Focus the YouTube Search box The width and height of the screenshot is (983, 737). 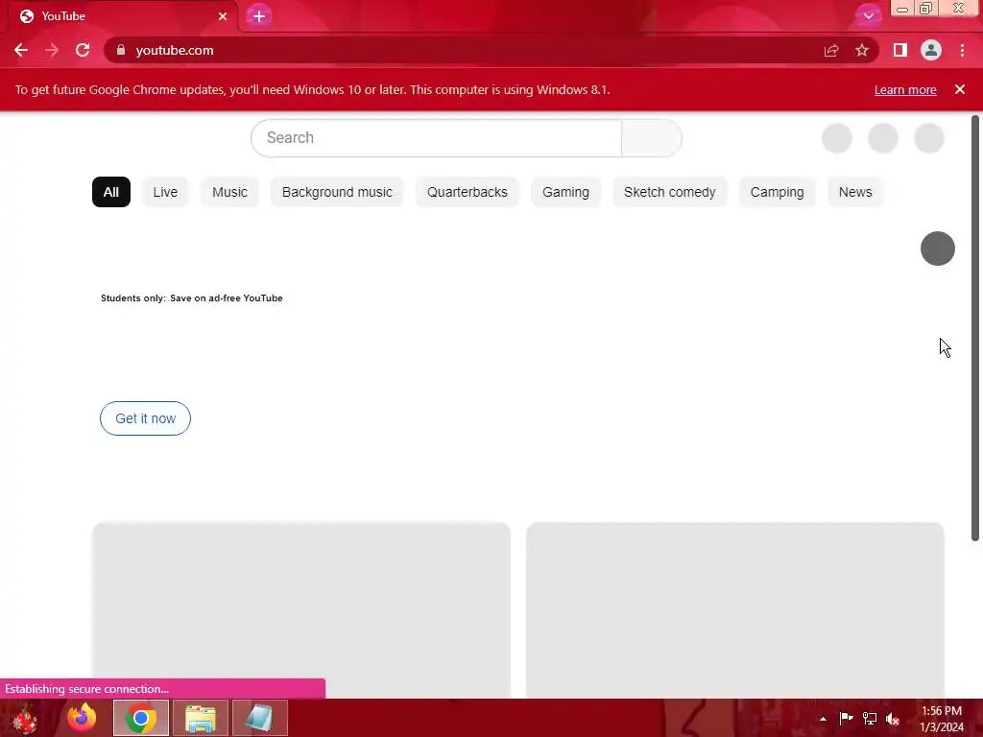[437, 138]
